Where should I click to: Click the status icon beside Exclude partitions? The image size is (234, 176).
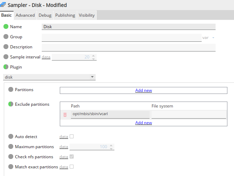coord(10,104)
